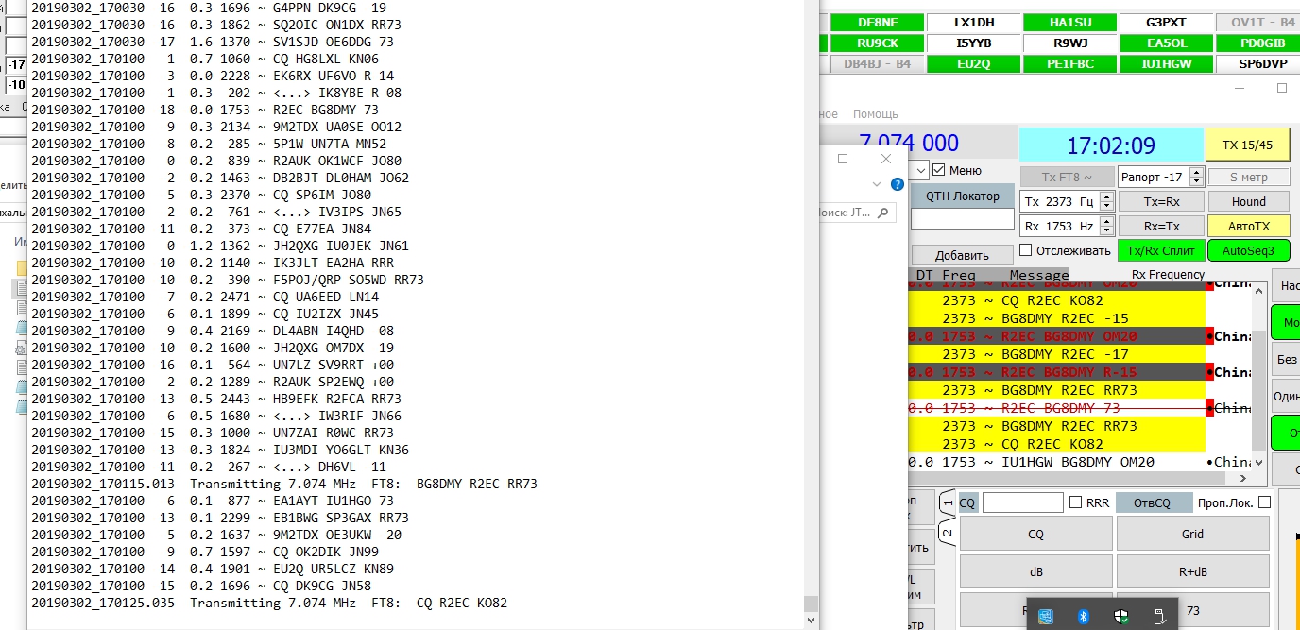Click the search magnifier icon in Explorer
Screen dimensions: 1300x630
click(x=883, y=213)
